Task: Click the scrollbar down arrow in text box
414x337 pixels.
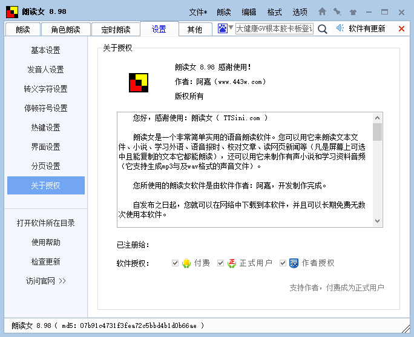Action: coord(377,221)
